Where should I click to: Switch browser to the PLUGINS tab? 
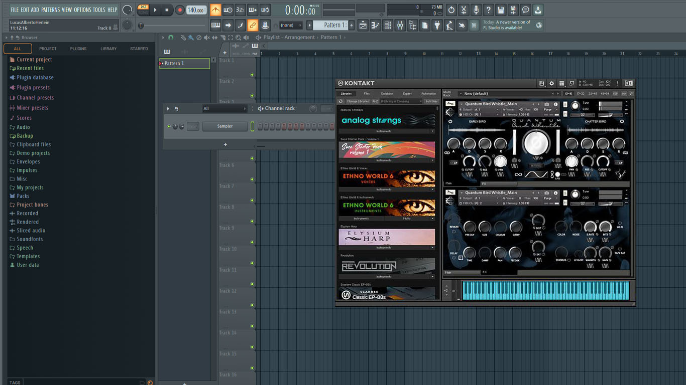pyautogui.click(x=78, y=49)
